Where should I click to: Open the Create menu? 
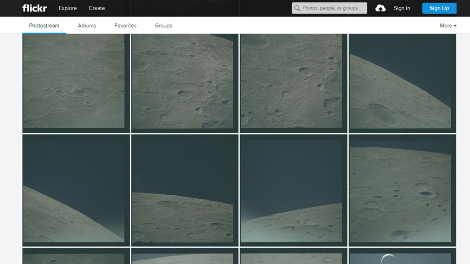tap(97, 8)
